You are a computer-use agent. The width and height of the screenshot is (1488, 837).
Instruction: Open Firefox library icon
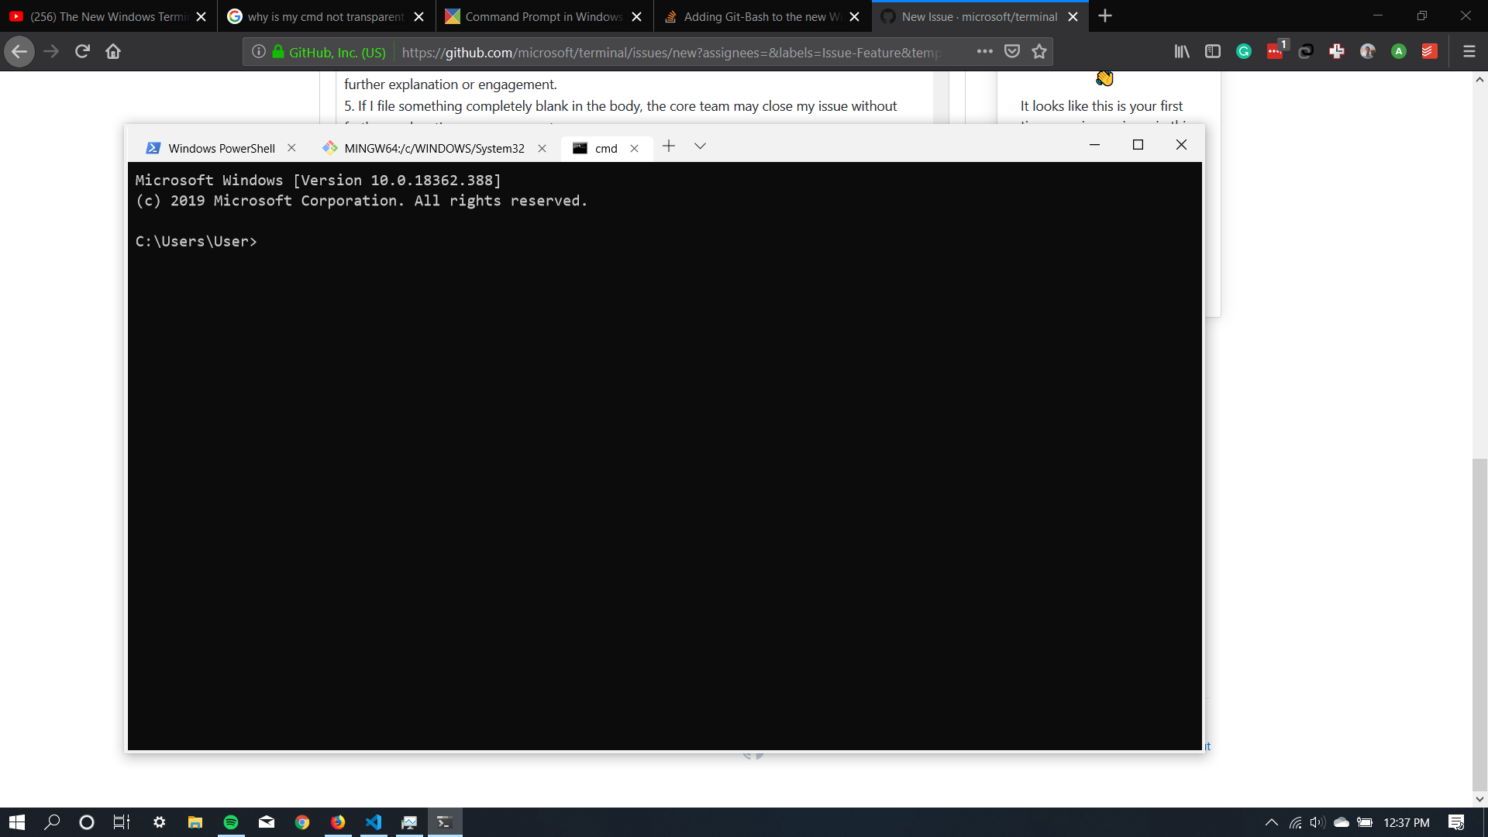point(1181,51)
